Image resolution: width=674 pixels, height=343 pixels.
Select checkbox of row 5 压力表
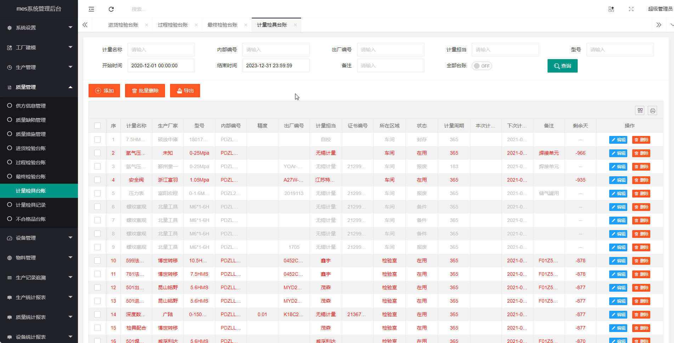coord(97,193)
